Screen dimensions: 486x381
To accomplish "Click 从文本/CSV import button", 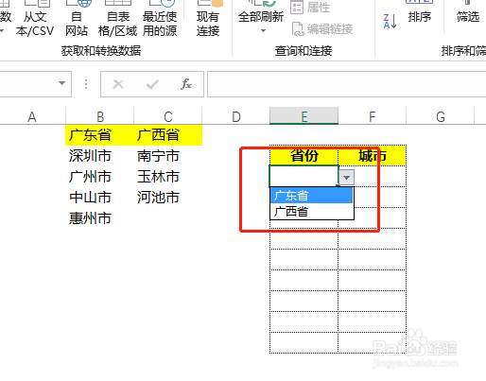I will pyautogui.click(x=35, y=19).
